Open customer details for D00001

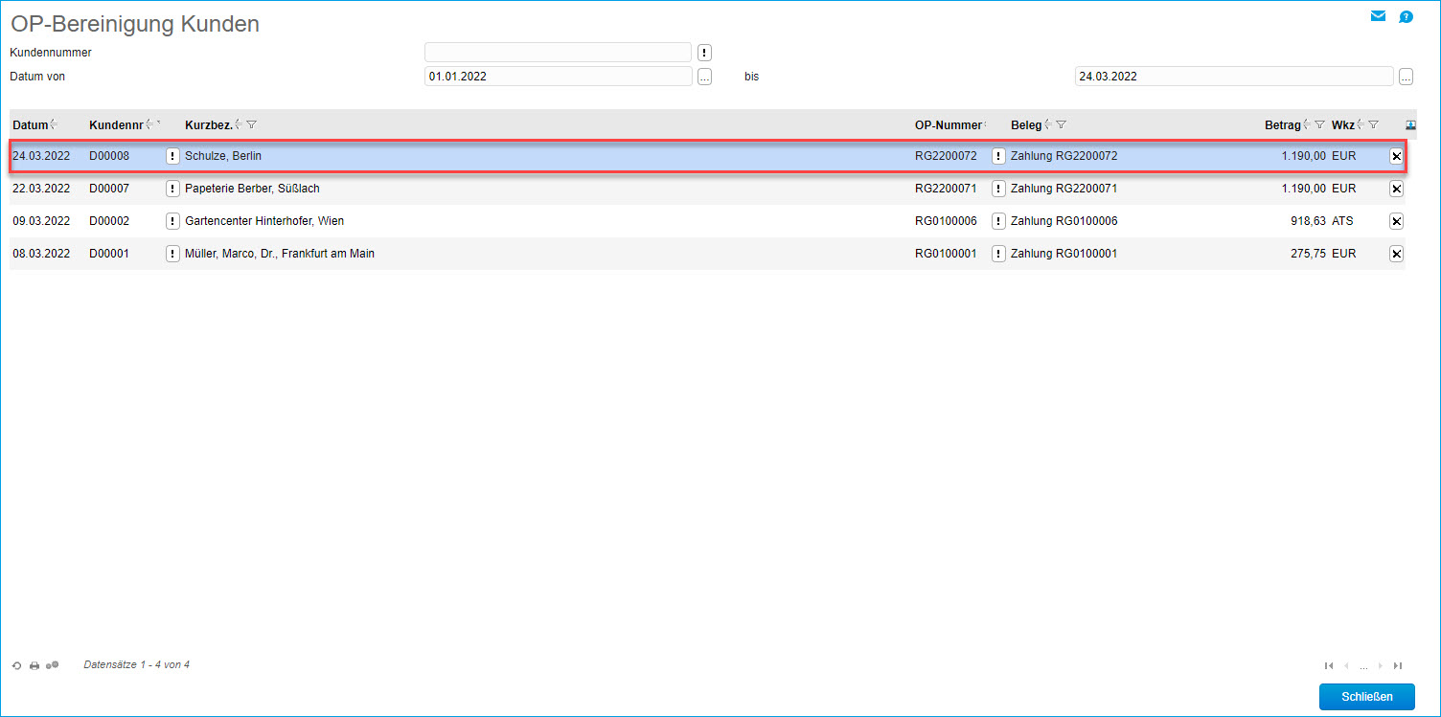[172, 254]
